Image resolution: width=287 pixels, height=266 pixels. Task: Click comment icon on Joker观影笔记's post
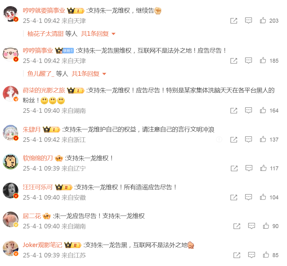(x=251, y=255)
